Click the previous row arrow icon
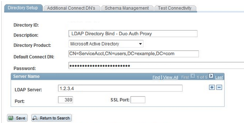244x123 pixels. (x=193, y=76)
